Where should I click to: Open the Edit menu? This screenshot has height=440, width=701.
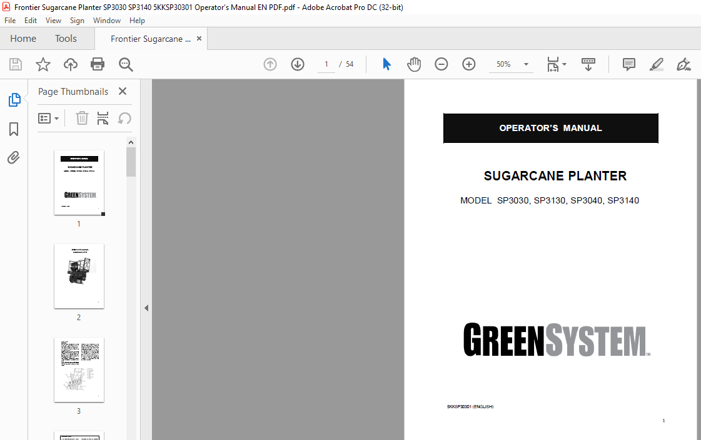[31, 21]
